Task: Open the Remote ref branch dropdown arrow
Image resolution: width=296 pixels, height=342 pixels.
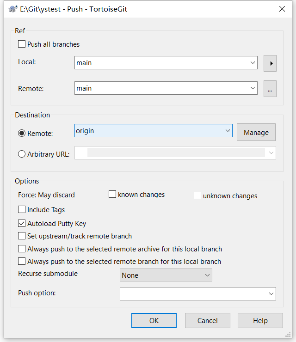Action: (x=253, y=88)
